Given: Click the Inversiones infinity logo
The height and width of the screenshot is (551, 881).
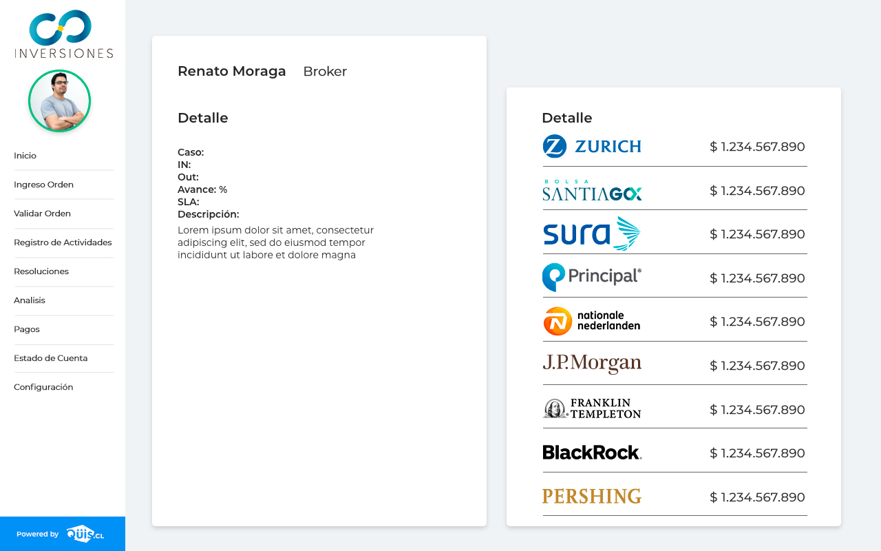Looking at the screenshot, I should coord(63,34).
